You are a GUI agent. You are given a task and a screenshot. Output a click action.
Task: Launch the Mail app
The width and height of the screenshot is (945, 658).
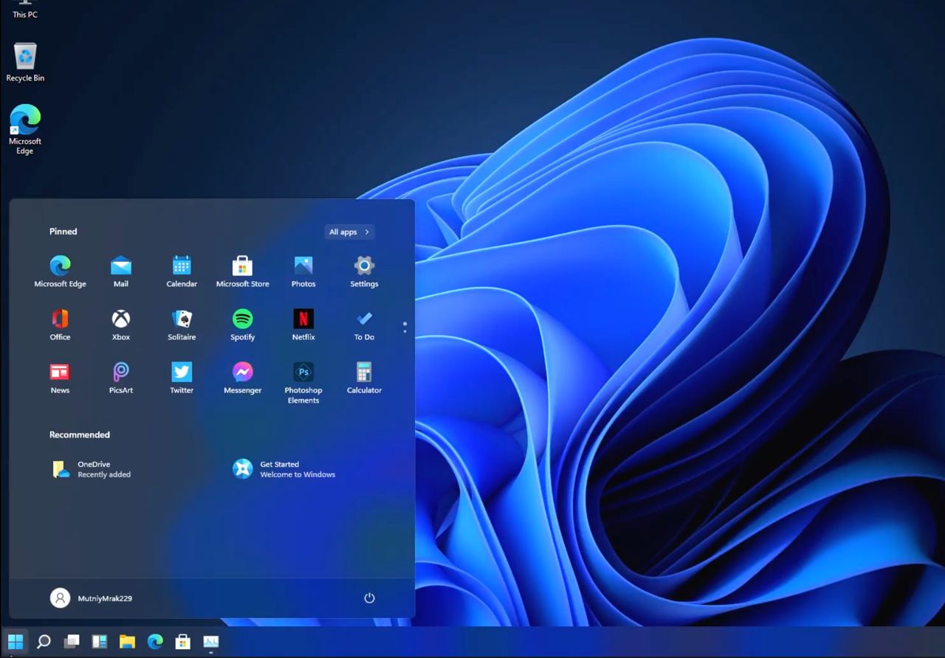(x=121, y=271)
